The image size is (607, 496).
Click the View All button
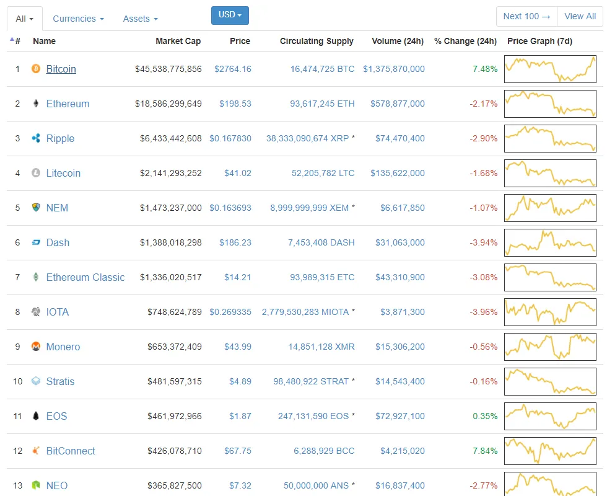(580, 16)
